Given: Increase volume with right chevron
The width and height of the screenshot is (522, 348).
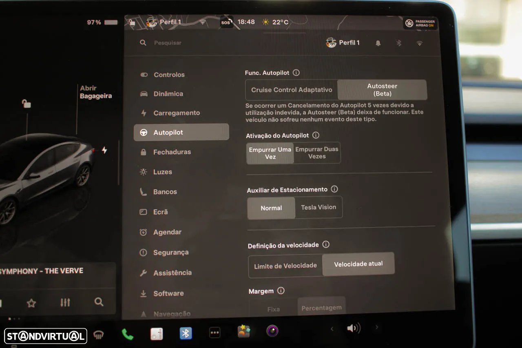Looking at the screenshot, I should pyautogui.click(x=376, y=327).
